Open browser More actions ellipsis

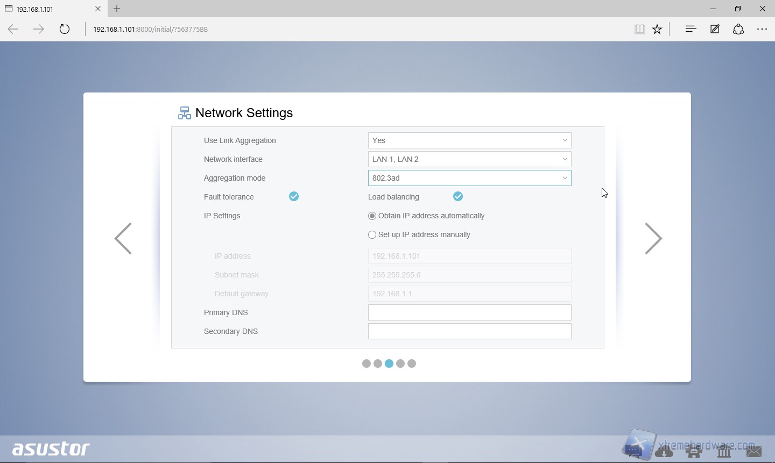point(762,30)
